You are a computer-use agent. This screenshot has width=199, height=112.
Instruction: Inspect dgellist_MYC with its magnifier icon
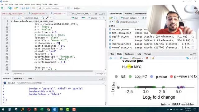tap(193, 37)
